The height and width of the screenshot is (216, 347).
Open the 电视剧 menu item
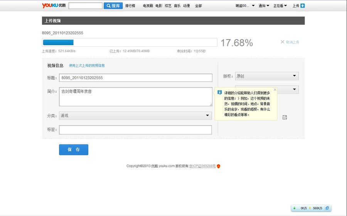tap(148, 6)
